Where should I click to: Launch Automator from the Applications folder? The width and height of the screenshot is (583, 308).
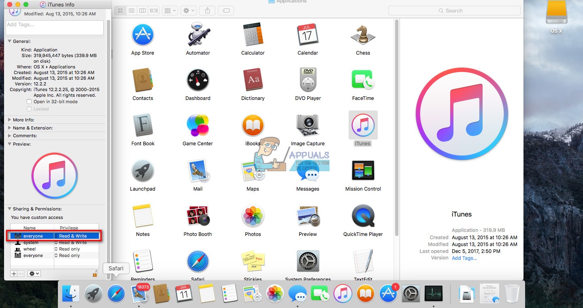point(198,35)
